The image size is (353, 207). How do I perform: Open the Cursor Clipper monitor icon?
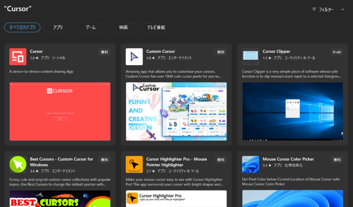[251, 57]
